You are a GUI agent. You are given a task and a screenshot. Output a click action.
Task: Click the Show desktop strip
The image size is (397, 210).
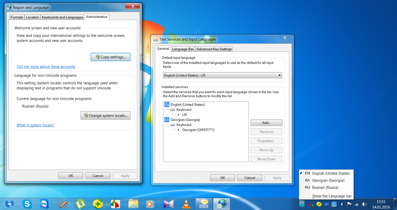(395, 204)
